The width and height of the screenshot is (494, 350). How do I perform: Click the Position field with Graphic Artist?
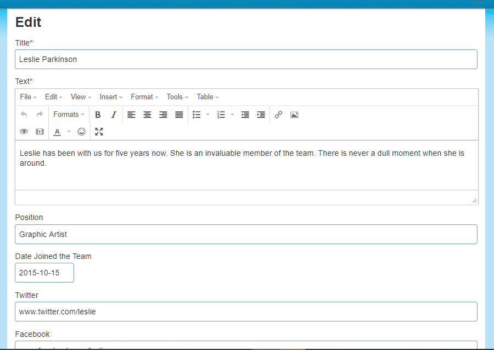tap(246, 234)
